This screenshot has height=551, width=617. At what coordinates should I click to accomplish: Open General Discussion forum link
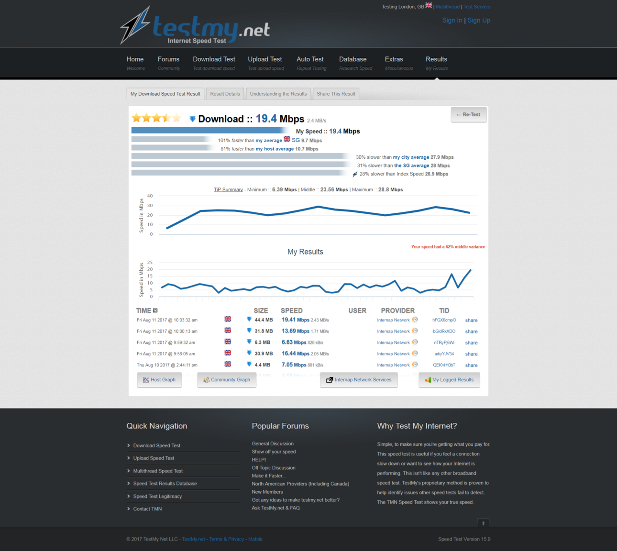pos(273,444)
